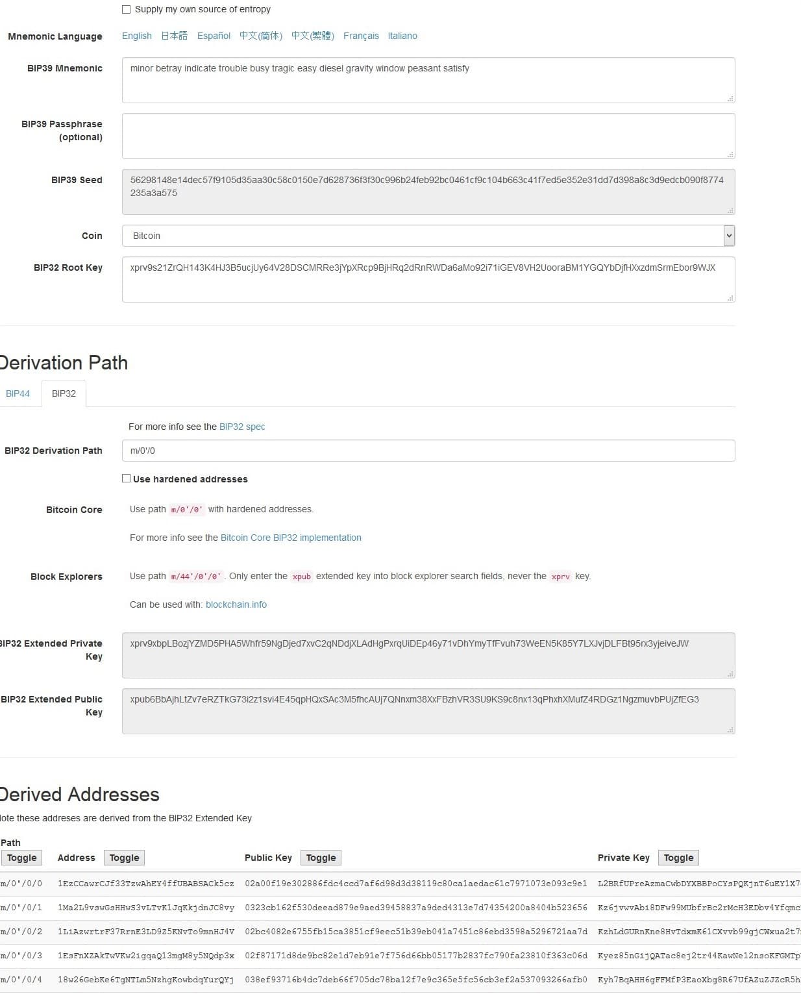Select the BIP32 tab
801x994 pixels.
coord(64,393)
